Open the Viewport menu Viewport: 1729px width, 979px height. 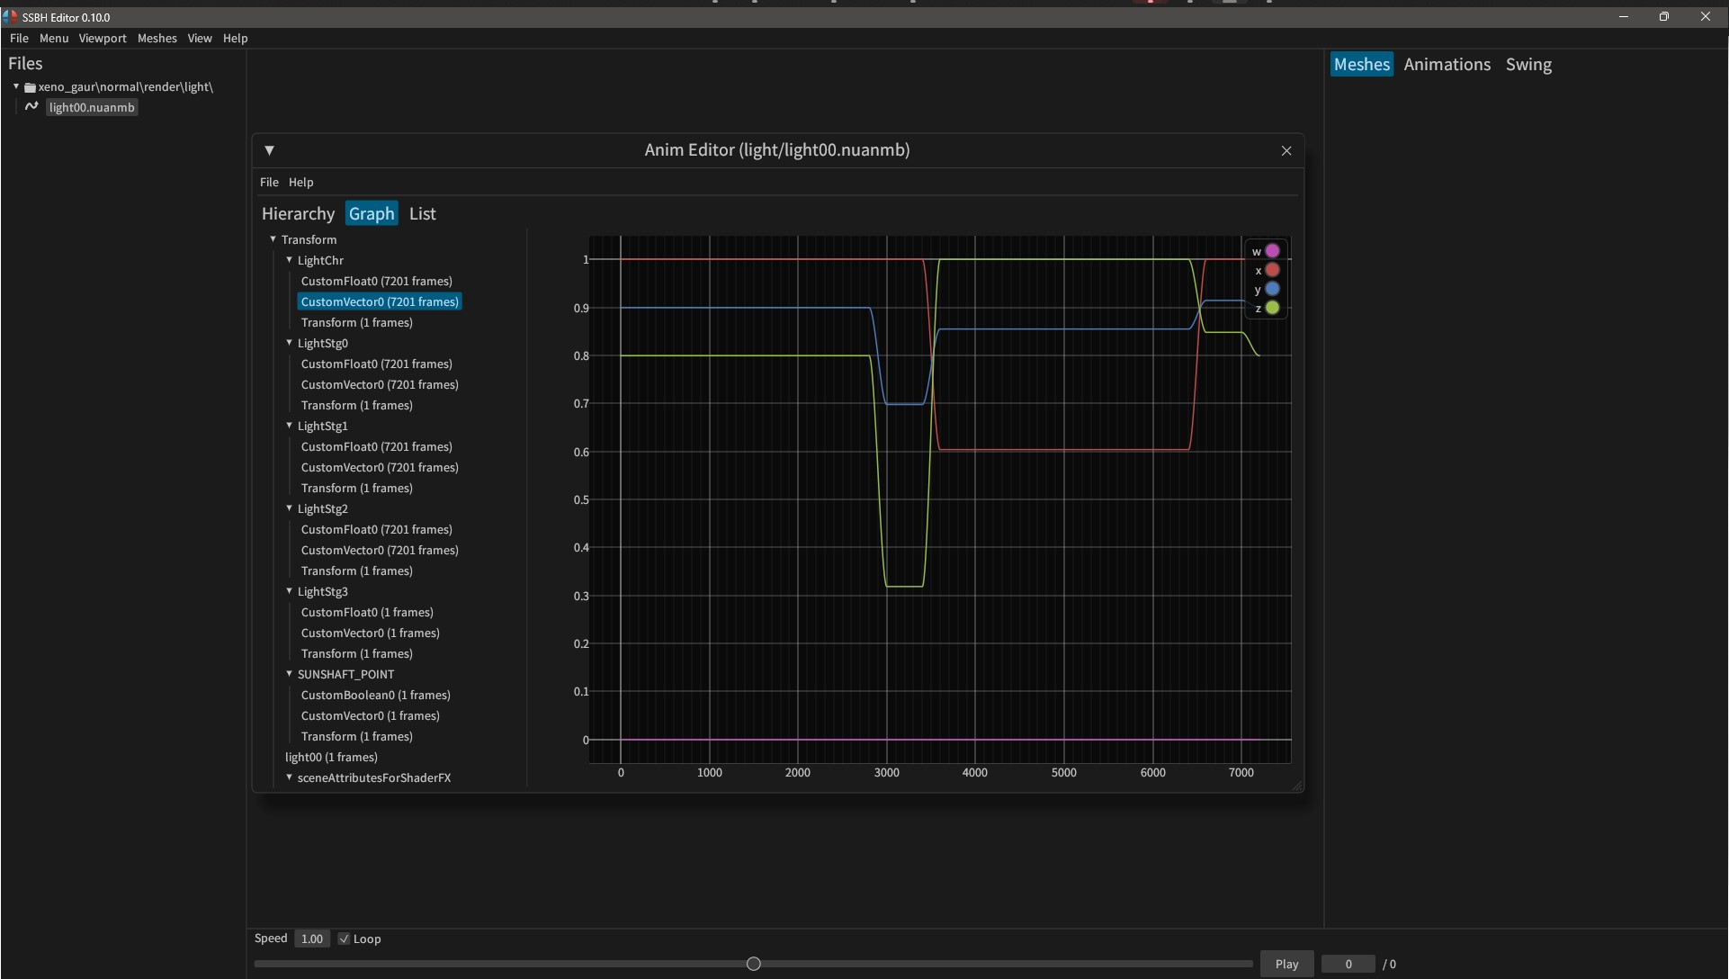(102, 39)
